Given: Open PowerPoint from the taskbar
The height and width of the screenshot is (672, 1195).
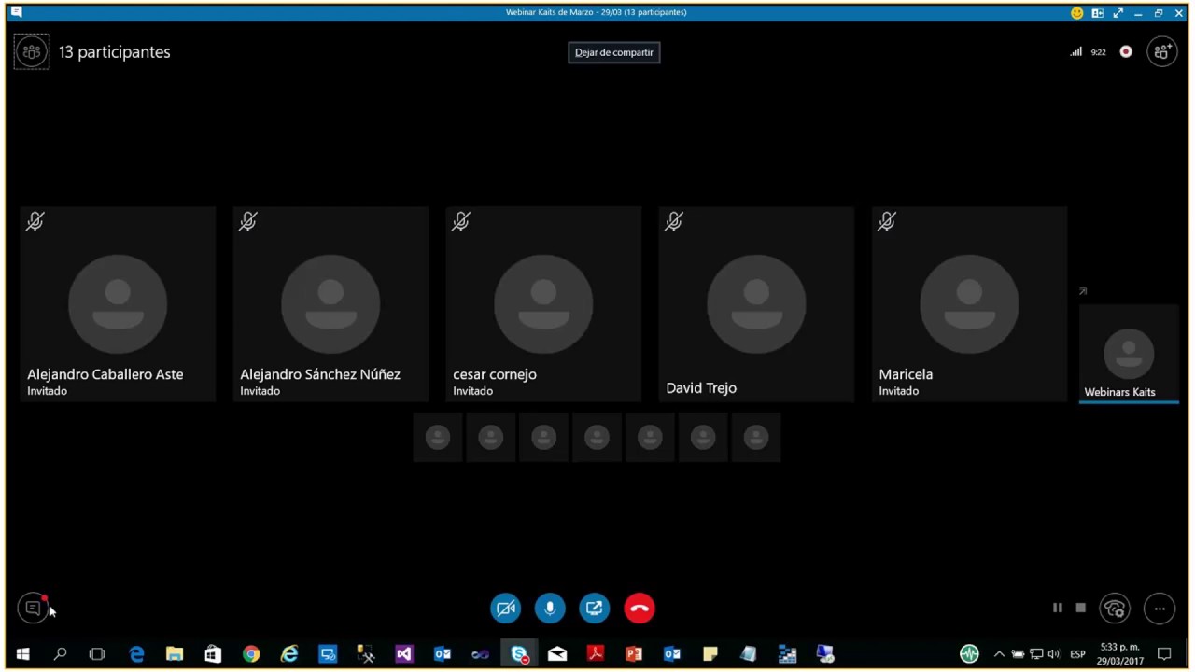Looking at the screenshot, I should (x=634, y=654).
